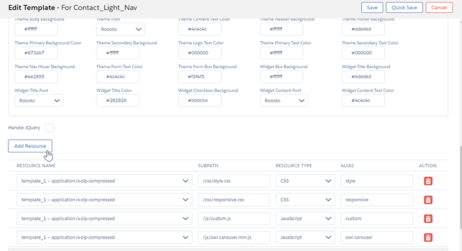
Task: Remove the /js/custom.js resource row
Action: (428, 219)
